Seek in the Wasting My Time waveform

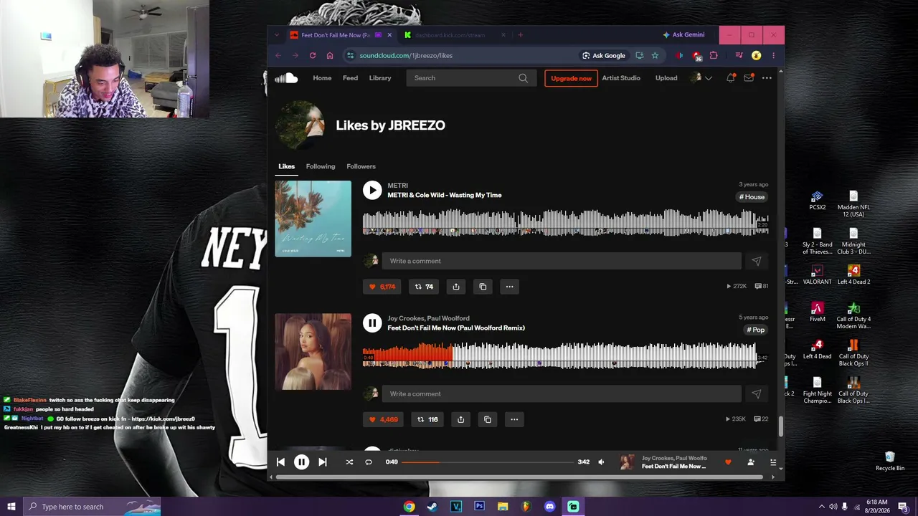coord(565,222)
